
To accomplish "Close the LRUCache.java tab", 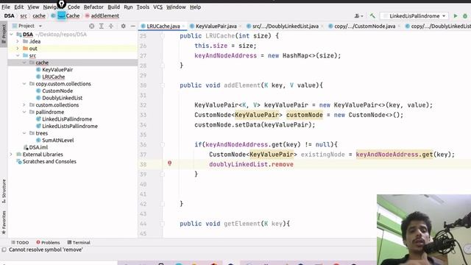I will pyautogui.click(x=183, y=26).
